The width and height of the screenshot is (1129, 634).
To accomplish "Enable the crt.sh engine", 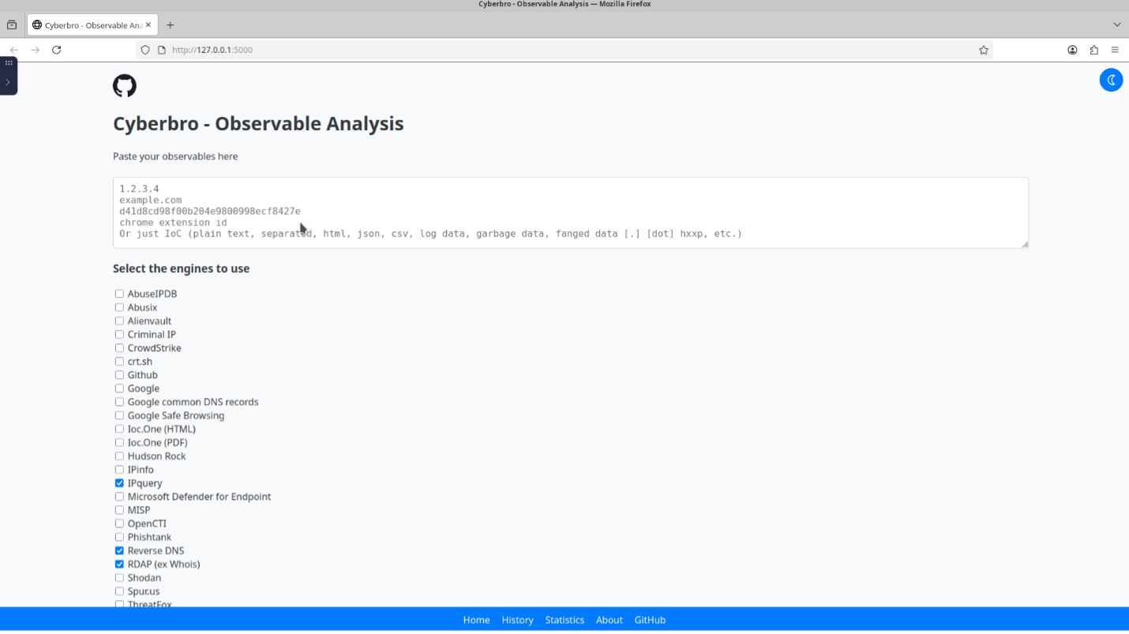I will click(119, 362).
